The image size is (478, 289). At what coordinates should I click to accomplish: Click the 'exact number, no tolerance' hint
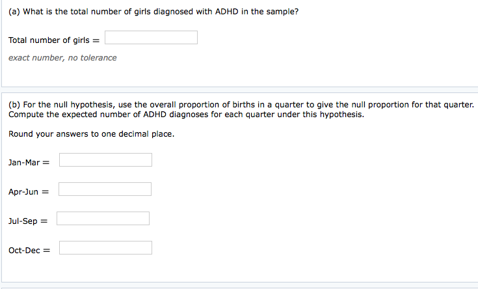pos(62,58)
